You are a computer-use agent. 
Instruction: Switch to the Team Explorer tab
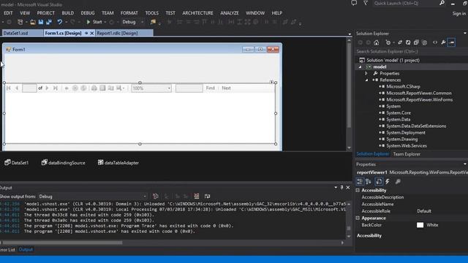(407, 154)
